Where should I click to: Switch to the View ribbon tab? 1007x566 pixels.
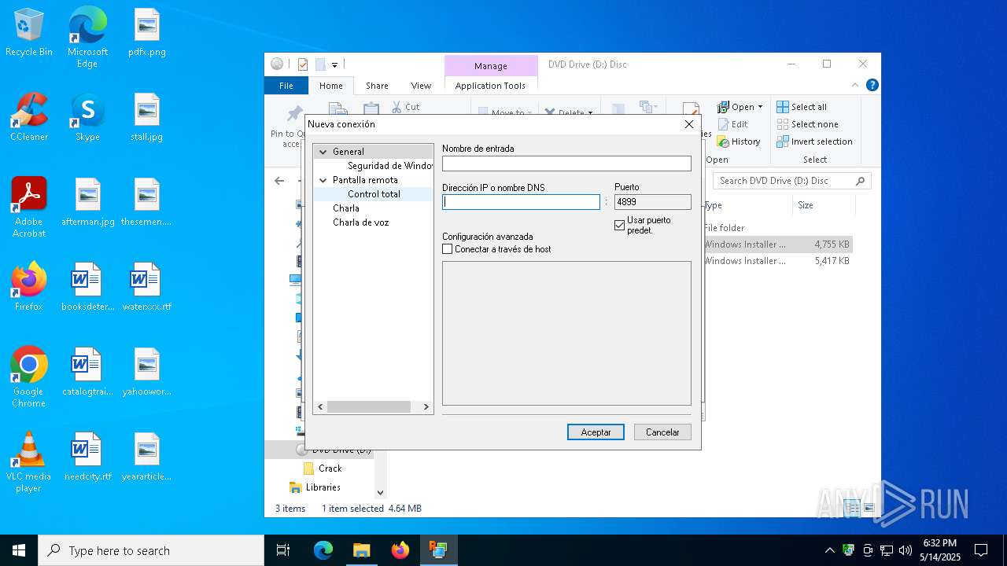point(421,86)
